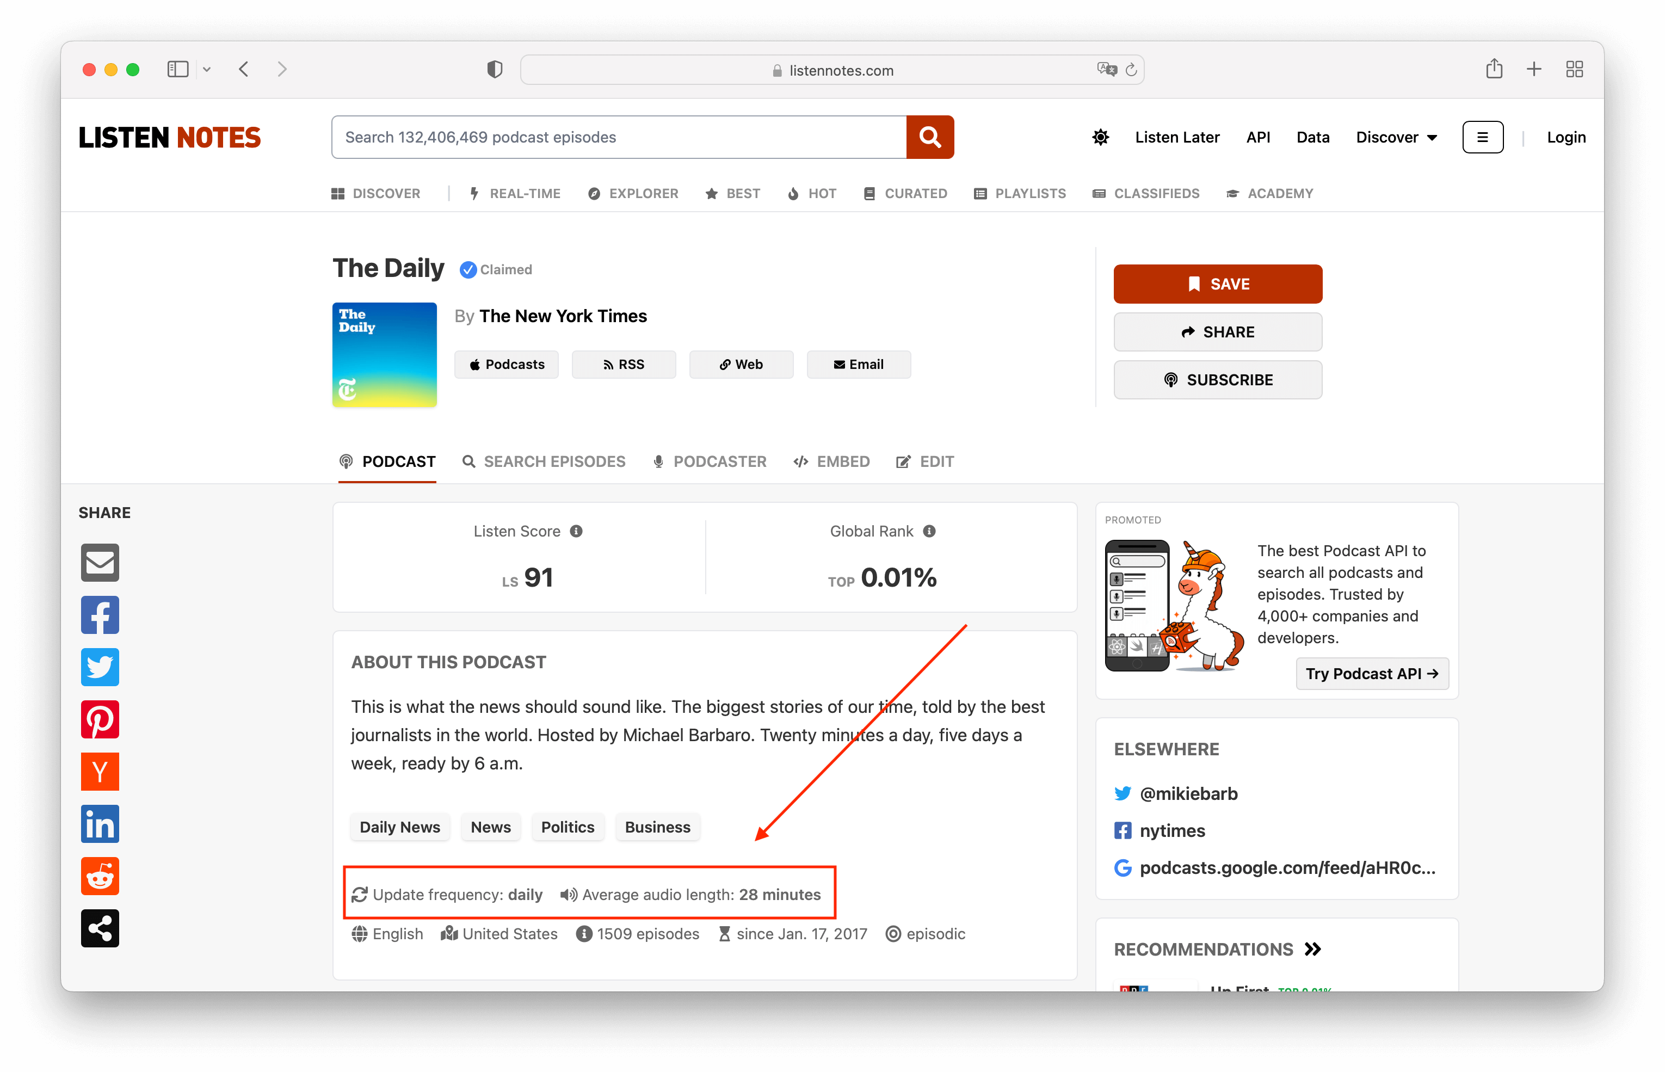Open the Google Podcasts feed link
The height and width of the screenshot is (1072, 1665).
pyautogui.click(x=1287, y=867)
